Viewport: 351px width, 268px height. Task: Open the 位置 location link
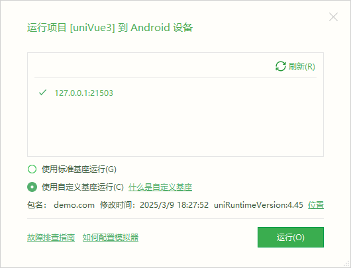point(316,205)
